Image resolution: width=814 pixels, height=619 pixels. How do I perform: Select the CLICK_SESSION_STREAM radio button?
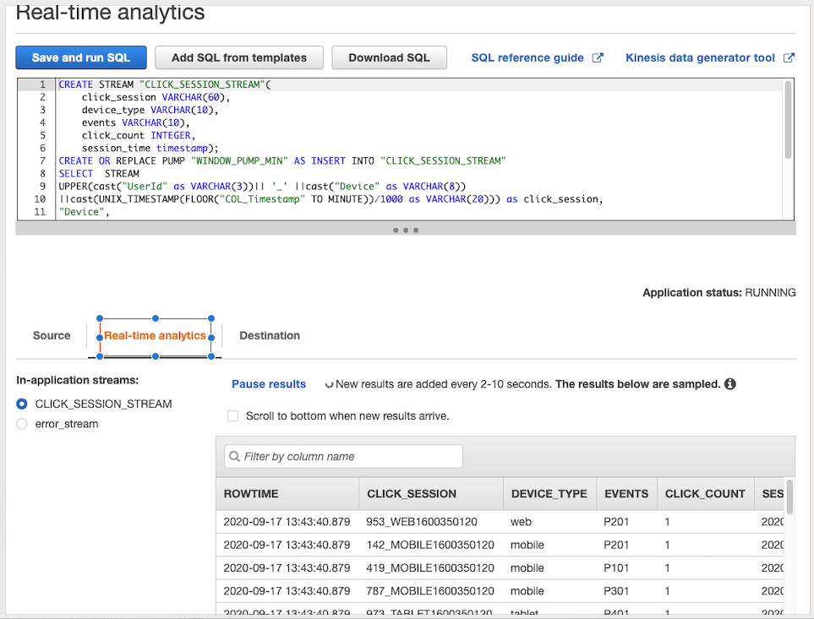coord(22,404)
